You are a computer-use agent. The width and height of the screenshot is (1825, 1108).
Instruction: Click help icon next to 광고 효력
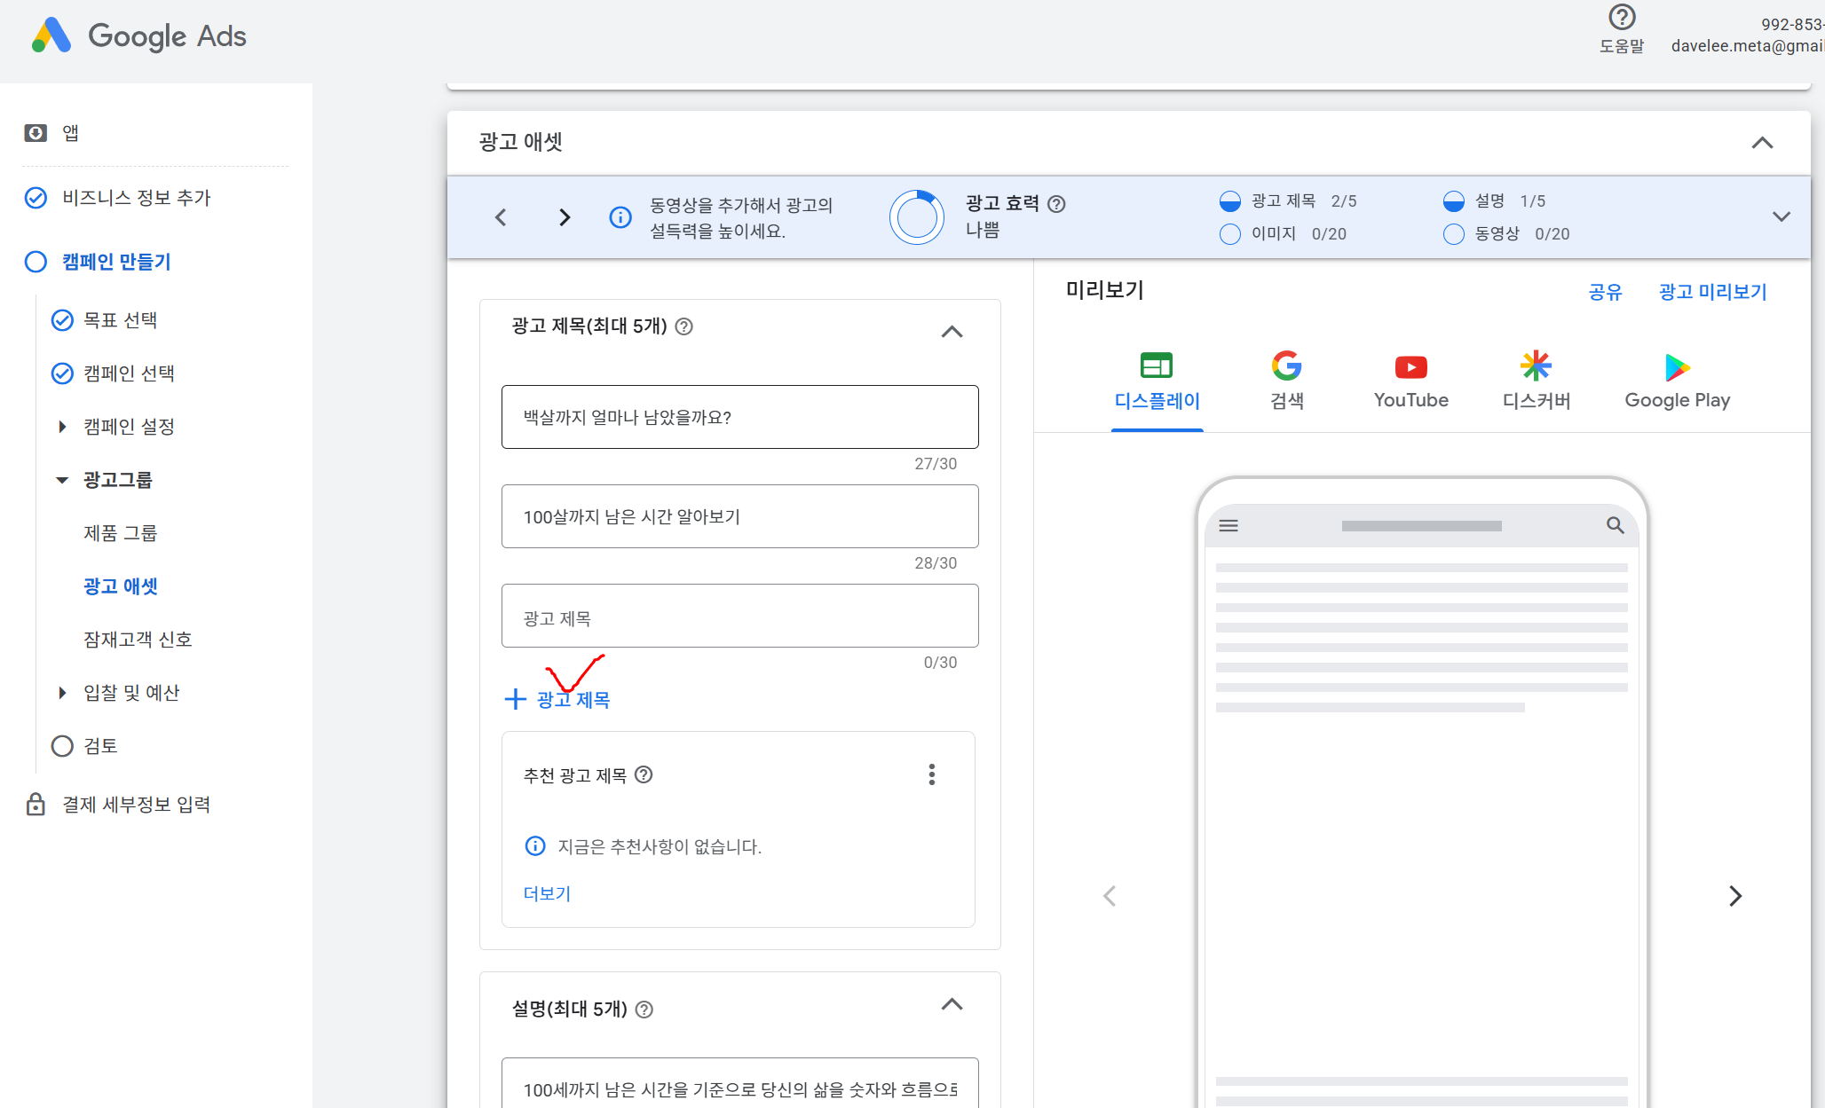pos(1056,204)
